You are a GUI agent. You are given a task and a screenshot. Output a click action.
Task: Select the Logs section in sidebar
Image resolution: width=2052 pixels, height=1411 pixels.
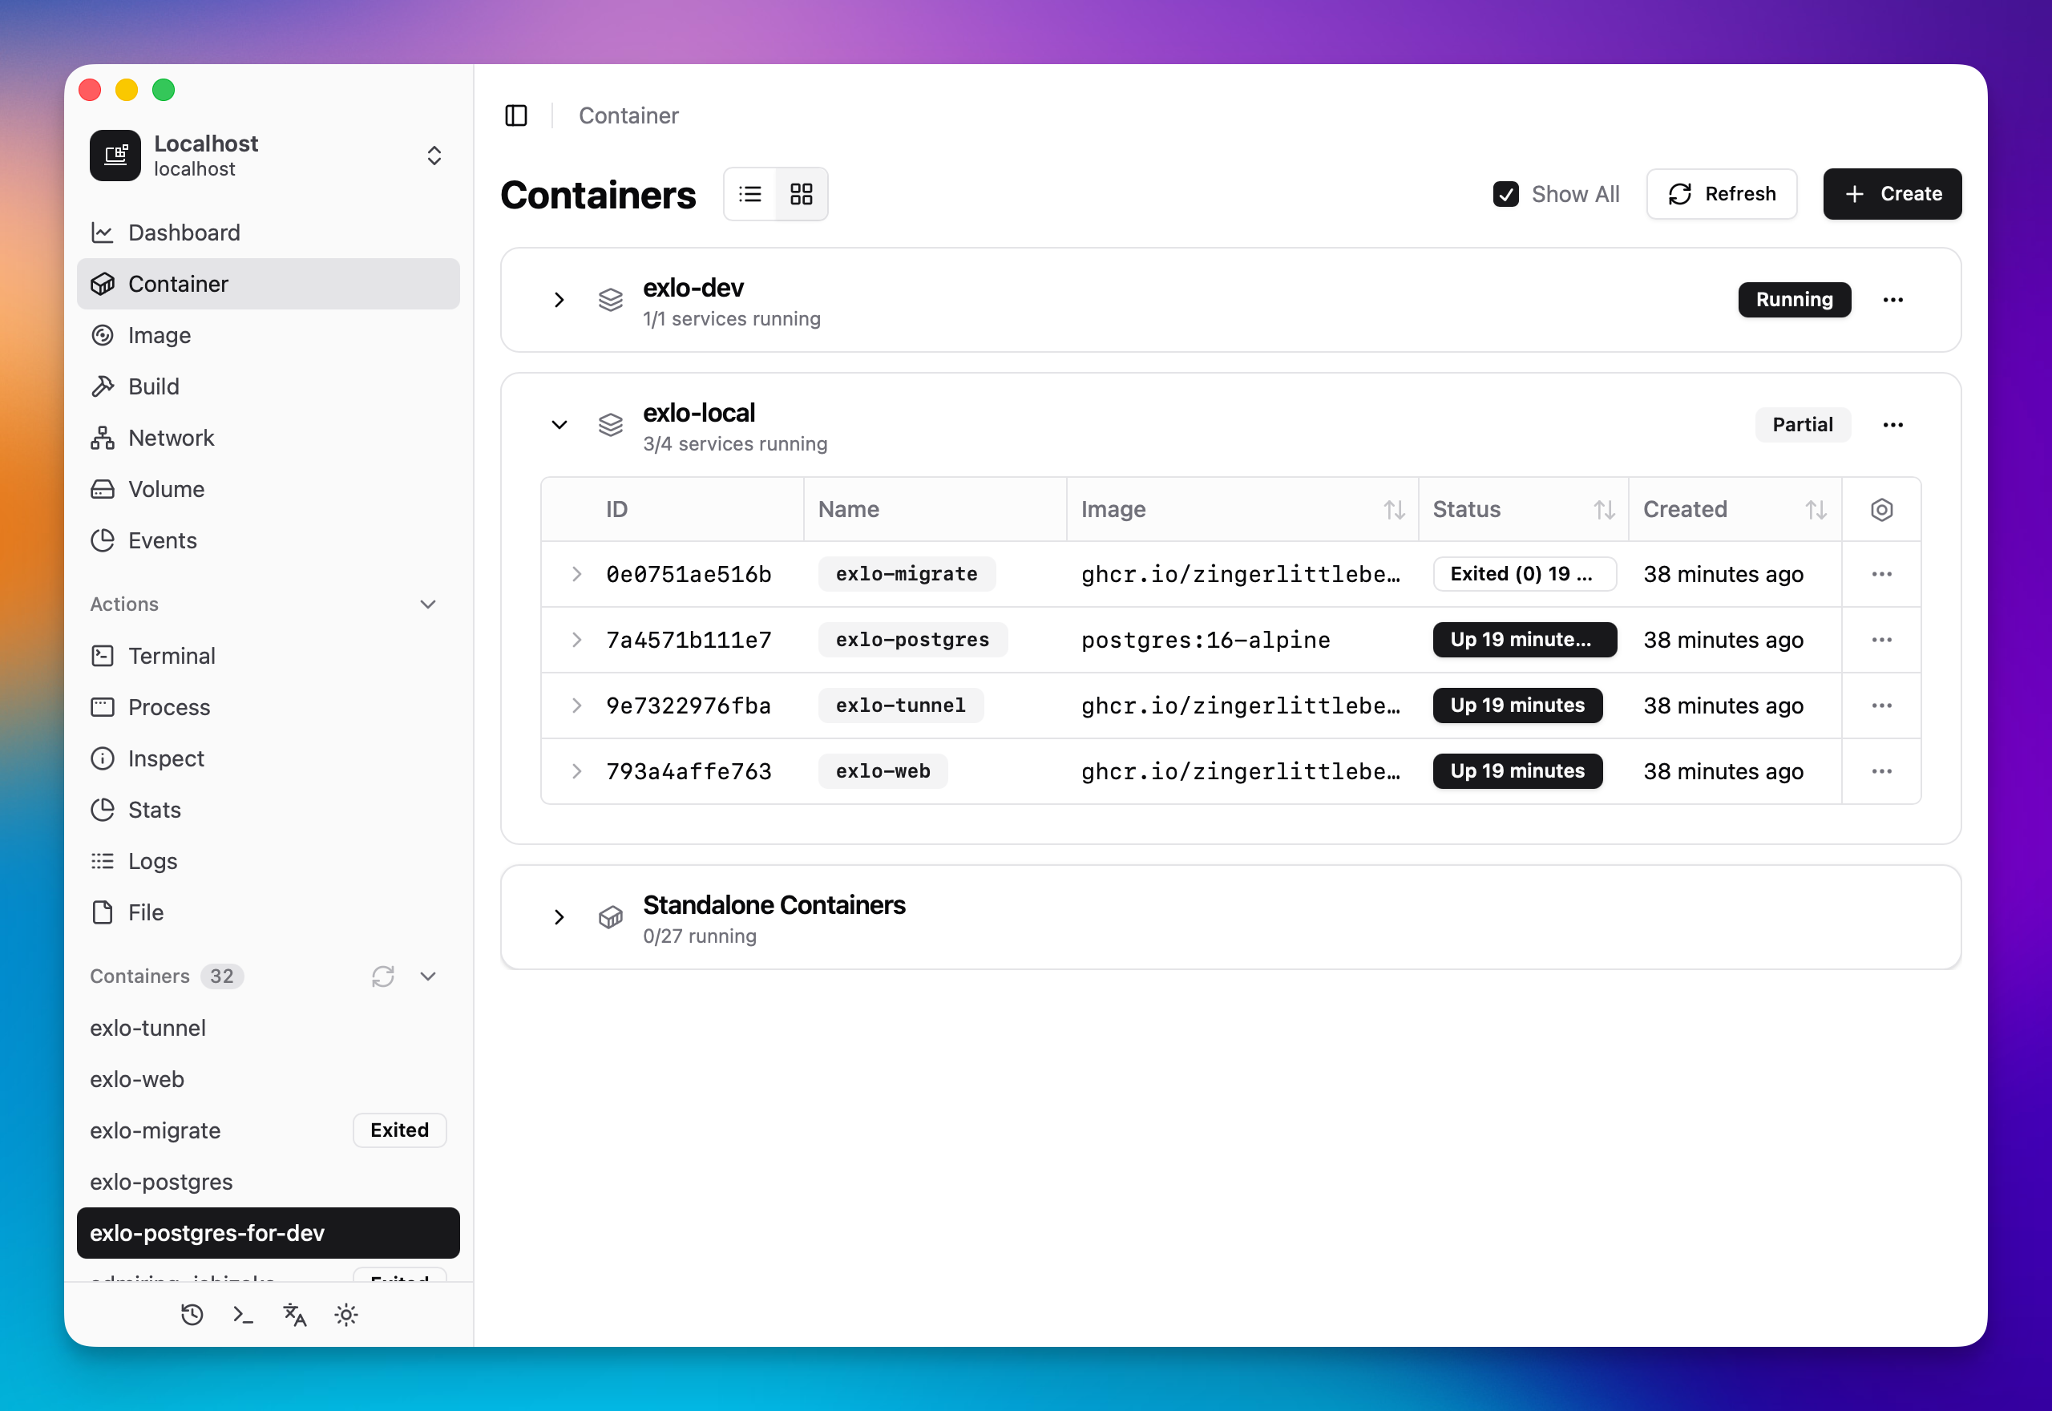coord(152,860)
